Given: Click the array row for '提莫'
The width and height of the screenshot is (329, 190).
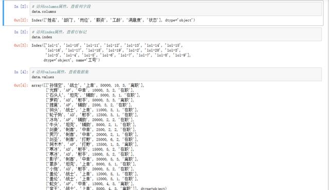Looking at the screenshot, I should coord(89,105).
